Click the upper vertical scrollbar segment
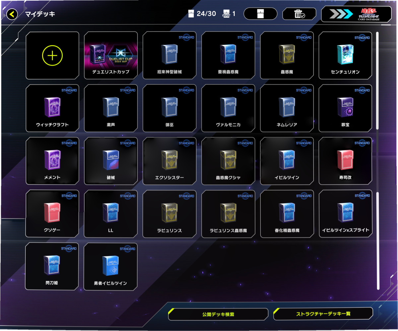The height and width of the screenshot is (331, 398). click(378, 81)
